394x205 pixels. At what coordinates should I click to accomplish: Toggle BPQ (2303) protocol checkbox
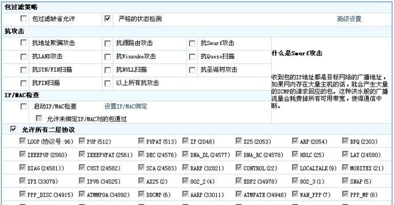click(345, 141)
